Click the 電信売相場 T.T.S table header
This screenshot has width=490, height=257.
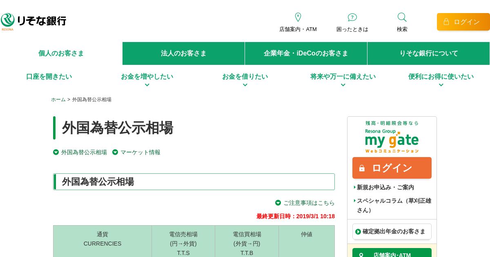click(x=183, y=241)
